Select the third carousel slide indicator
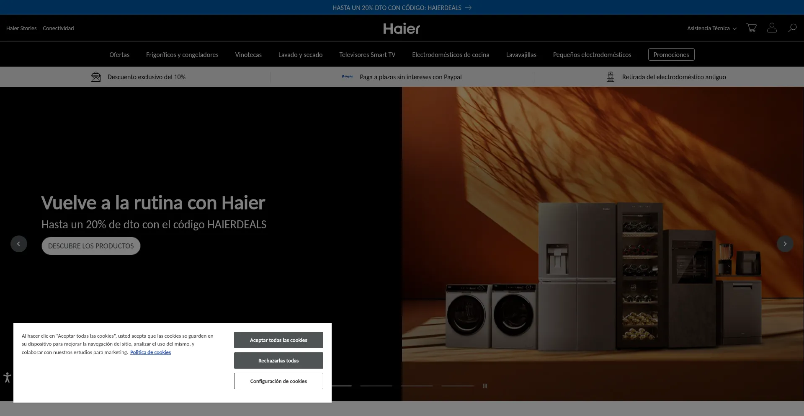 coord(417,386)
